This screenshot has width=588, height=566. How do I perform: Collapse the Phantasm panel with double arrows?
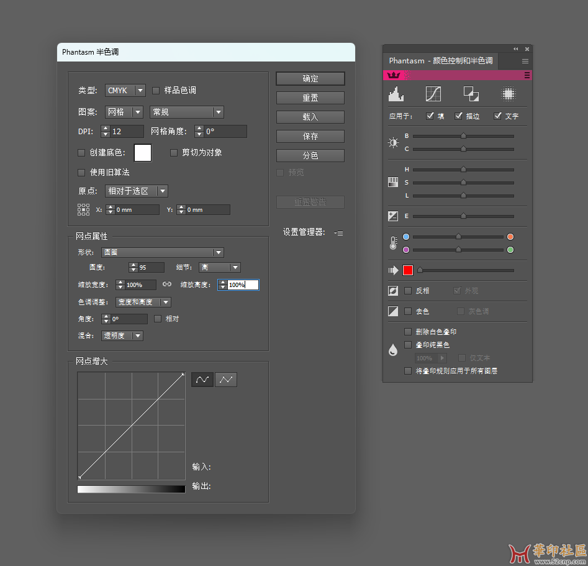tap(515, 49)
